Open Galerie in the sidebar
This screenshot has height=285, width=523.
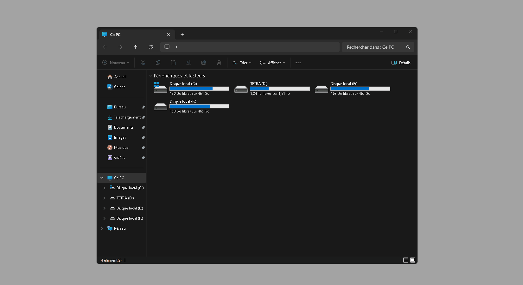(122, 87)
